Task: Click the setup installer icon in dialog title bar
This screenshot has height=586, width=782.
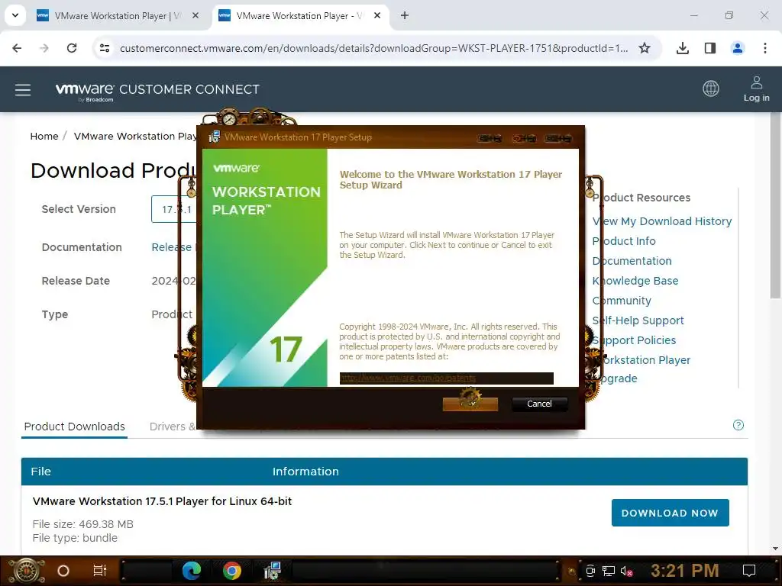Action: tap(214, 137)
